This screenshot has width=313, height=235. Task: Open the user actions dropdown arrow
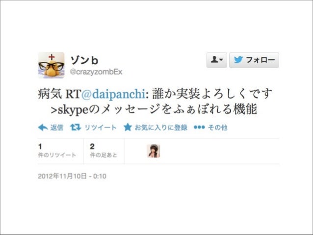click(221, 59)
